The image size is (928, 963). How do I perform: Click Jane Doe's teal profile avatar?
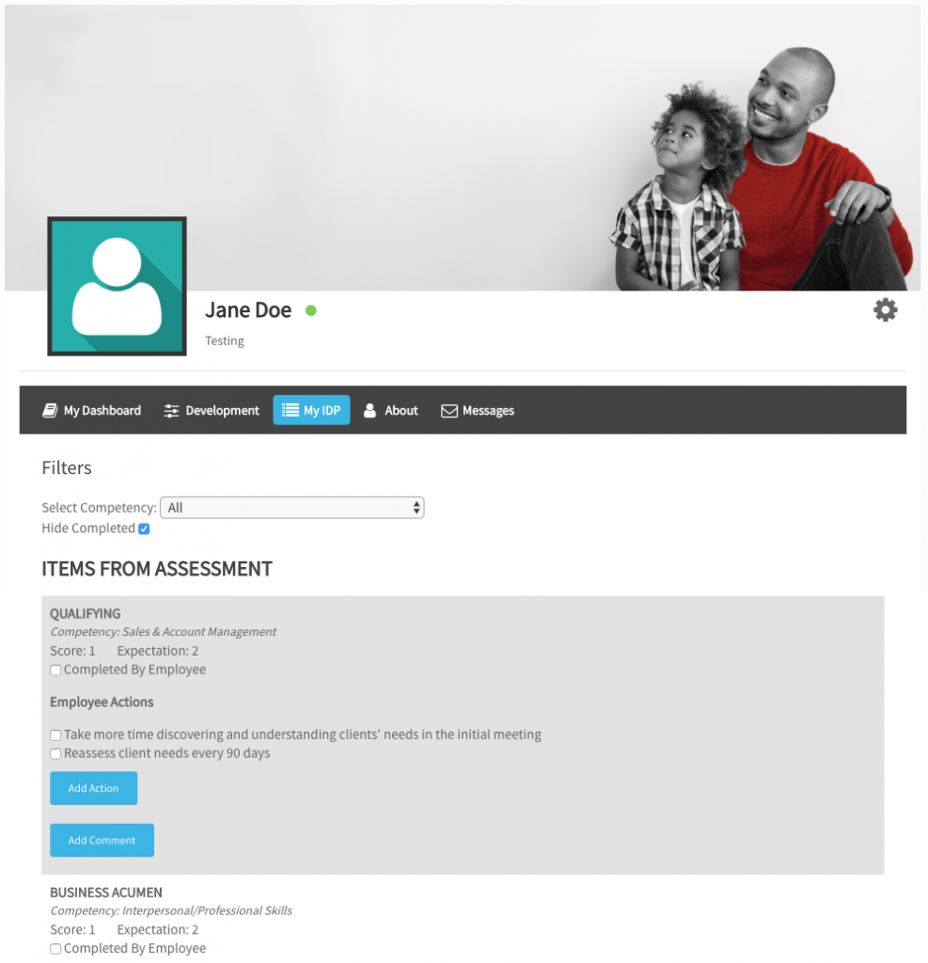118,286
